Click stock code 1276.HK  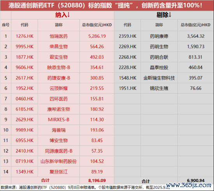click(25, 36)
